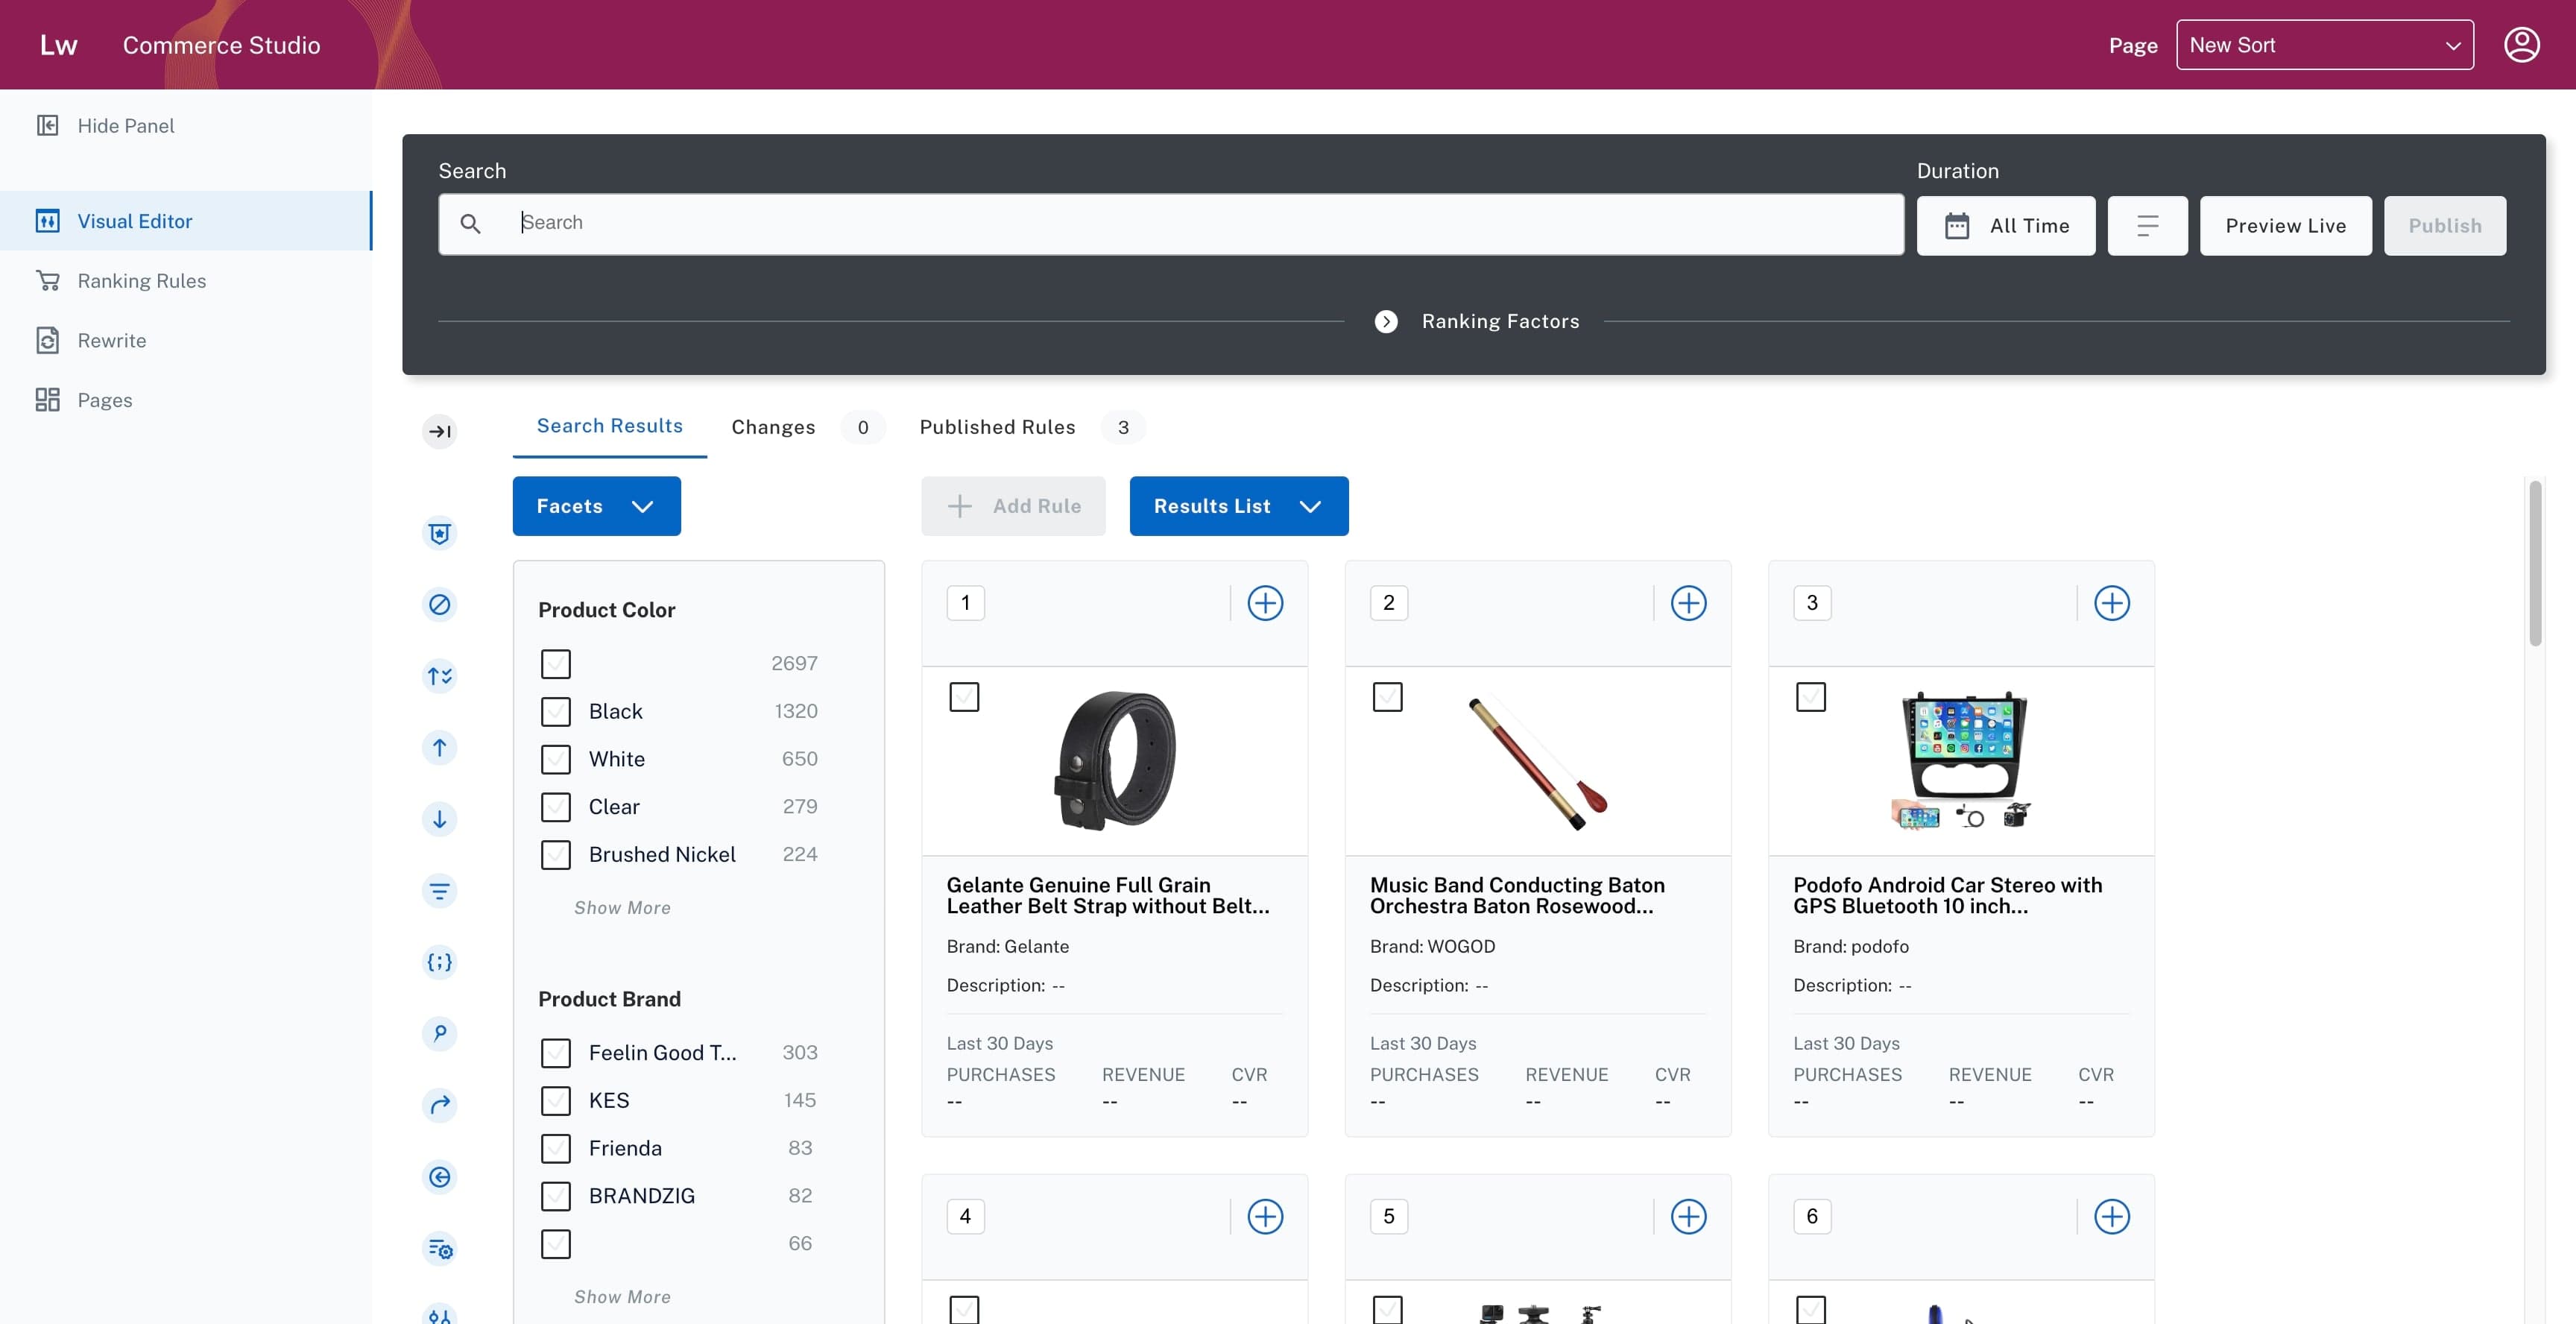The height and width of the screenshot is (1324, 2576).
Task: Check the blank Product Color option 2697
Action: click(555, 664)
